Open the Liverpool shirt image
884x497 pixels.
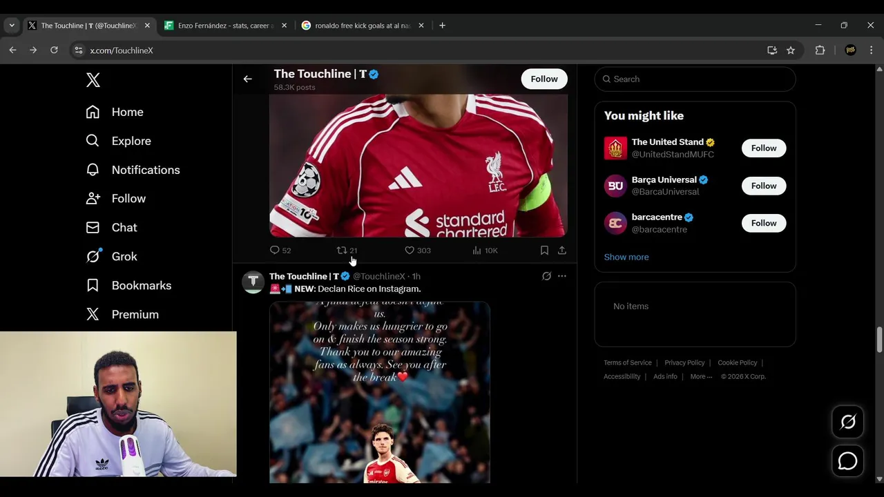tap(419, 165)
